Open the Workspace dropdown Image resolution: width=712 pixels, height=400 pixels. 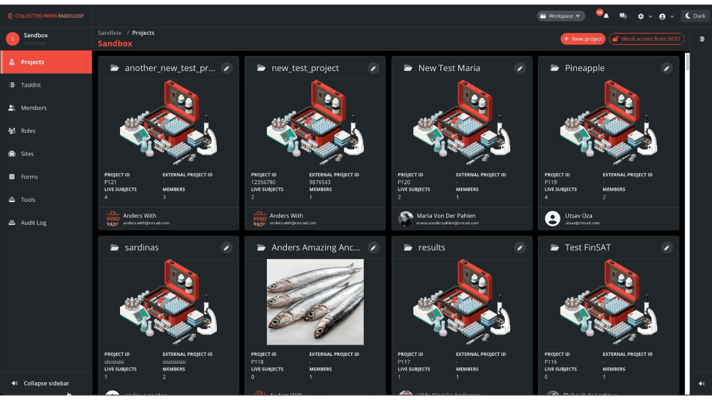561,16
